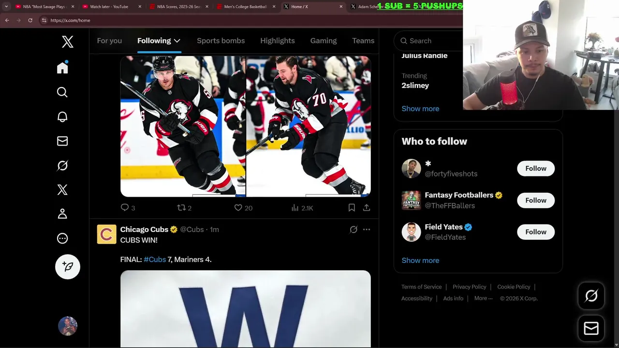The height and width of the screenshot is (348, 619).
Task: Switch to Teams tab
Action: 363,41
